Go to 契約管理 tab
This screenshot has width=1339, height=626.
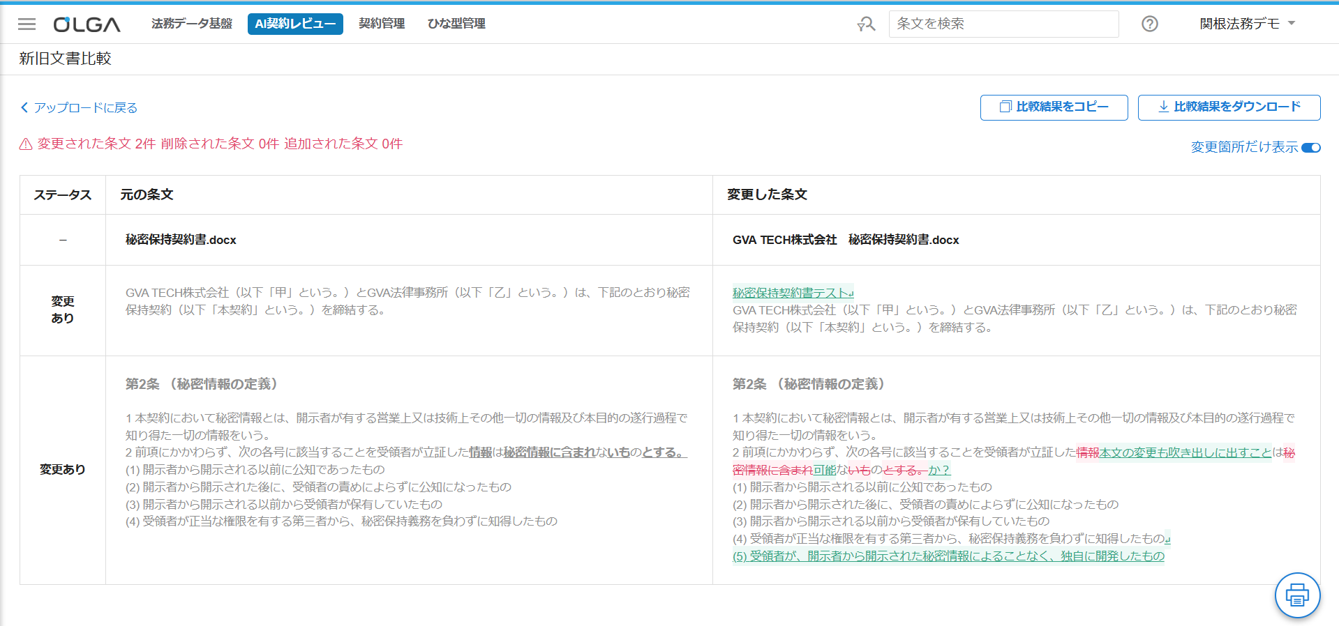pyautogui.click(x=382, y=24)
